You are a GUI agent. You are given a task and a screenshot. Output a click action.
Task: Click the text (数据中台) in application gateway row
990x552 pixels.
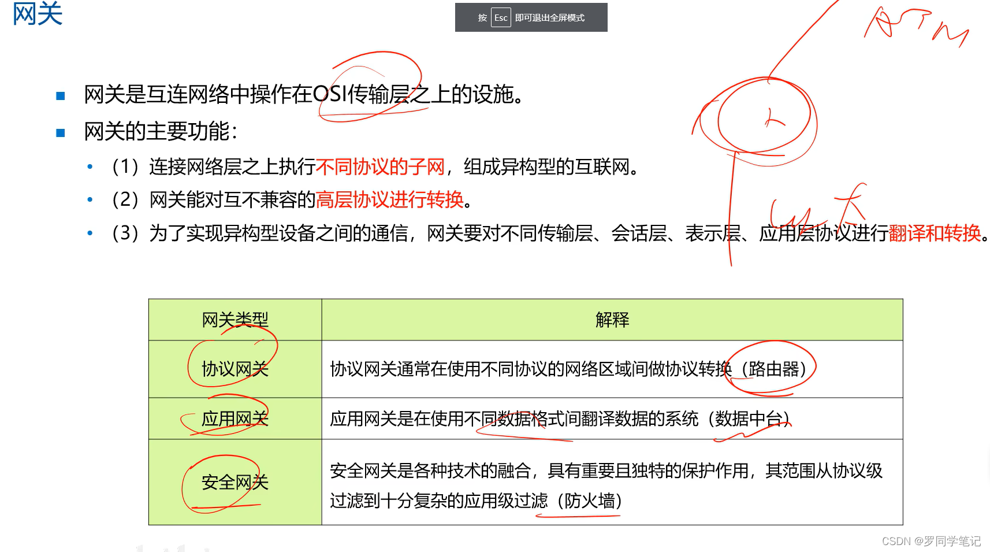[749, 418]
